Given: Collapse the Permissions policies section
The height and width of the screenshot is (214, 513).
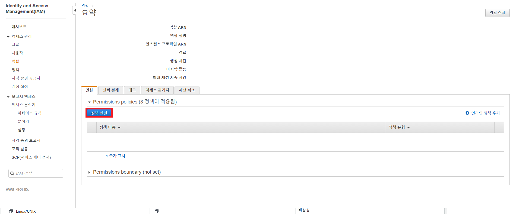Looking at the screenshot, I should click(x=89, y=102).
